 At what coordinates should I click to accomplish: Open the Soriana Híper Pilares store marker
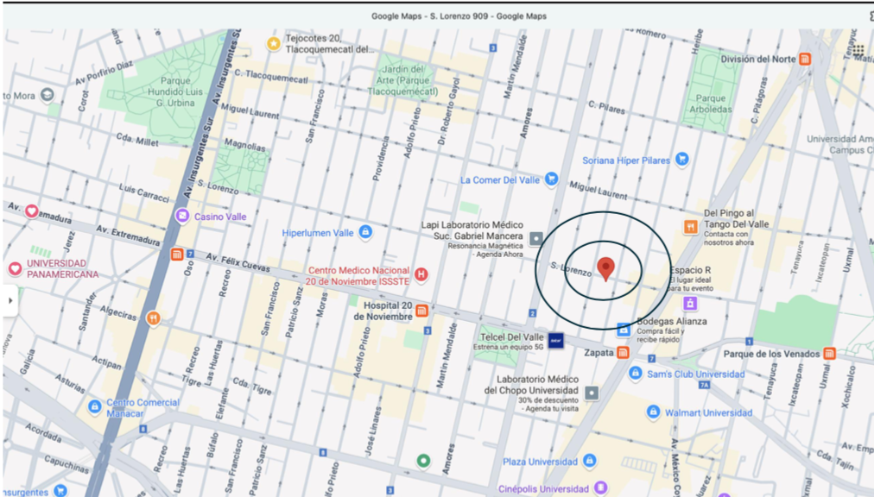pos(681,160)
